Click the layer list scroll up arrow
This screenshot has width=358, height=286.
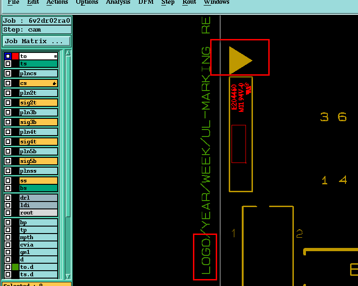(x=68, y=53)
